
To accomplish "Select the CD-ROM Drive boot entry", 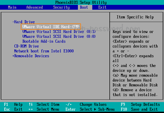I will click(x=26, y=46).
